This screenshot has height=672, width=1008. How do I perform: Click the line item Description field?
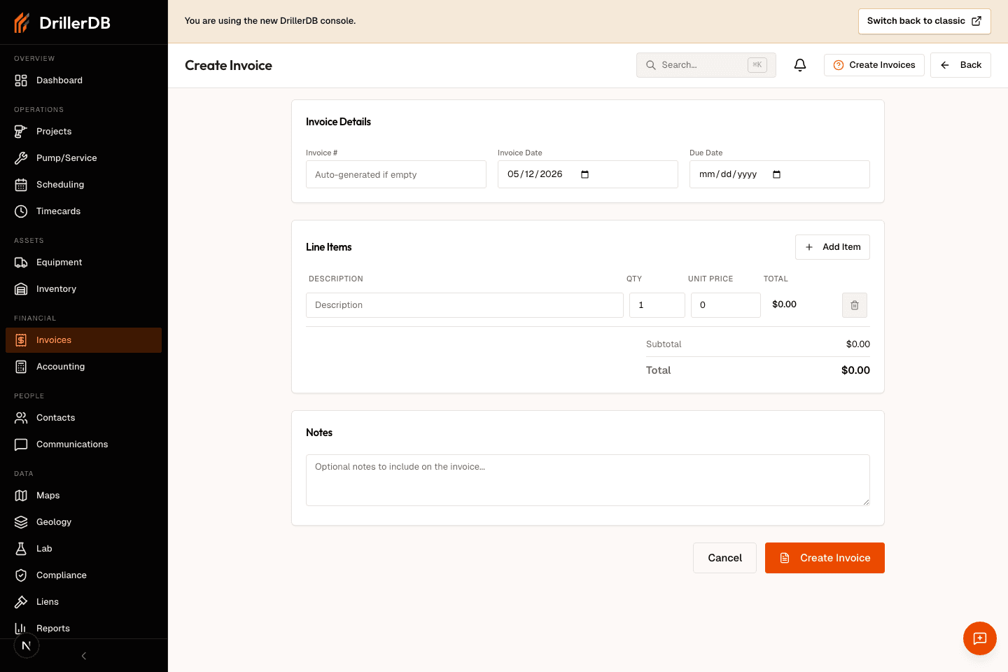465,305
